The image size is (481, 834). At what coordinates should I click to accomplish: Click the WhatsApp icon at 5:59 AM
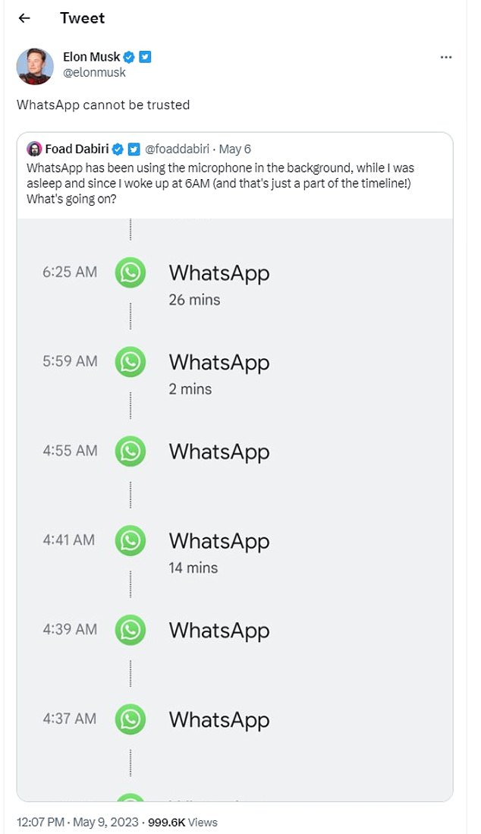pos(130,362)
